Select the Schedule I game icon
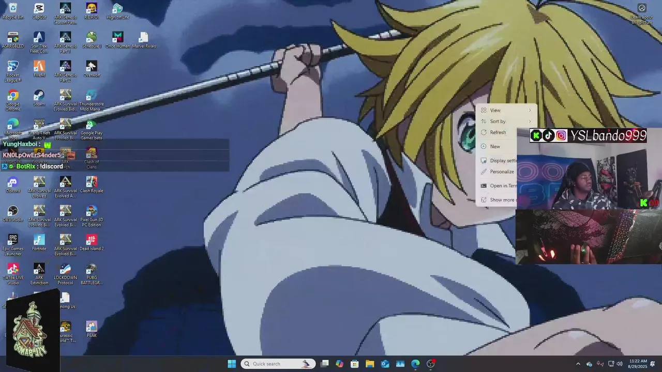Viewport: 662px width, 372px height. point(92,40)
